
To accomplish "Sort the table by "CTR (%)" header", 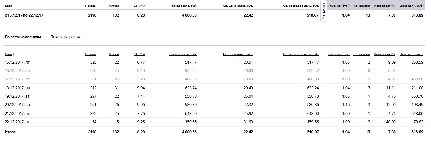I will point(139,54).
